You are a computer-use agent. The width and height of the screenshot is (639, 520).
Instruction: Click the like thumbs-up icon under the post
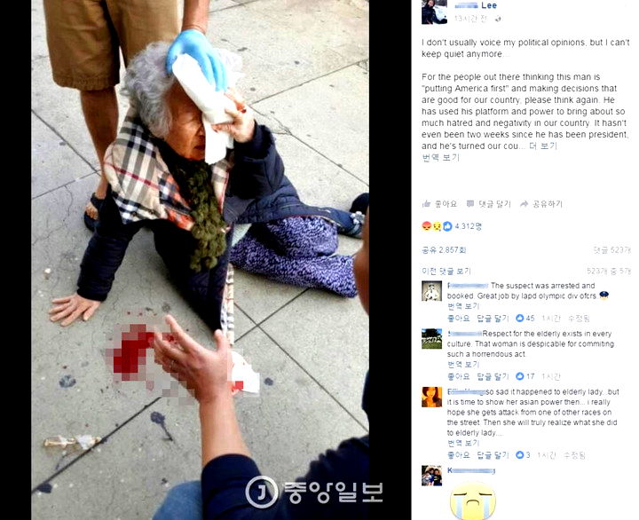coord(426,204)
